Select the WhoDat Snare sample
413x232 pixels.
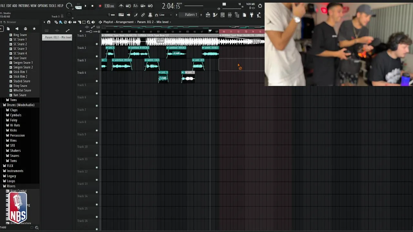click(x=22, y=91)
